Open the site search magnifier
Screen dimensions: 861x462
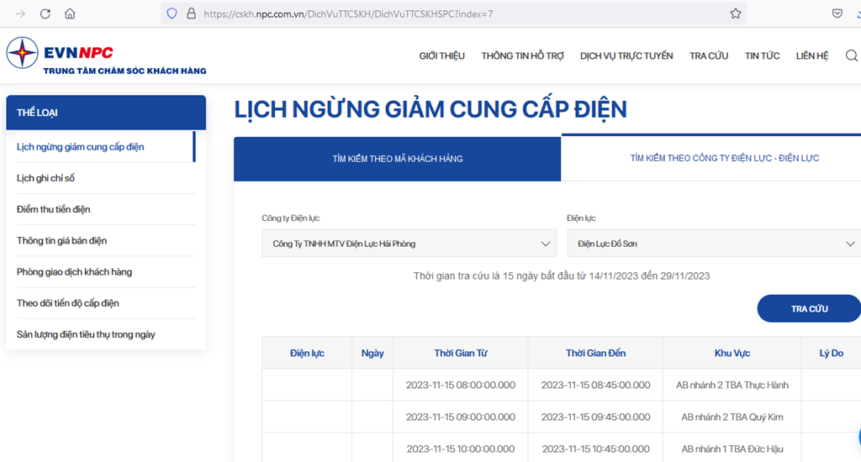coord(852,55)
